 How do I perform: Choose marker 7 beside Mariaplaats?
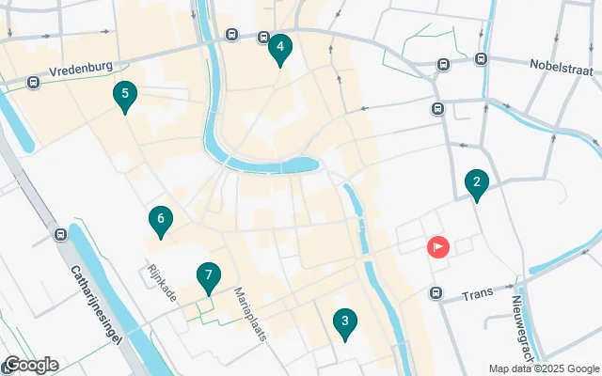[x=209, y=278]
